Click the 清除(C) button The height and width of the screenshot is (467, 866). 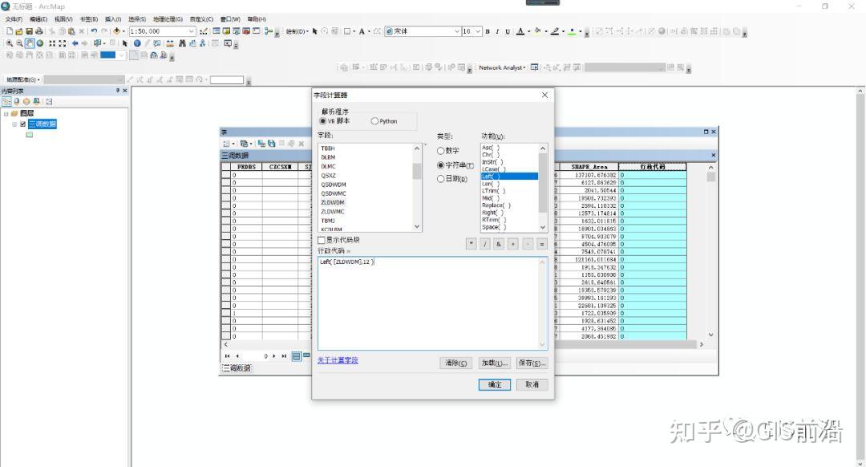(x=455, y=363)
